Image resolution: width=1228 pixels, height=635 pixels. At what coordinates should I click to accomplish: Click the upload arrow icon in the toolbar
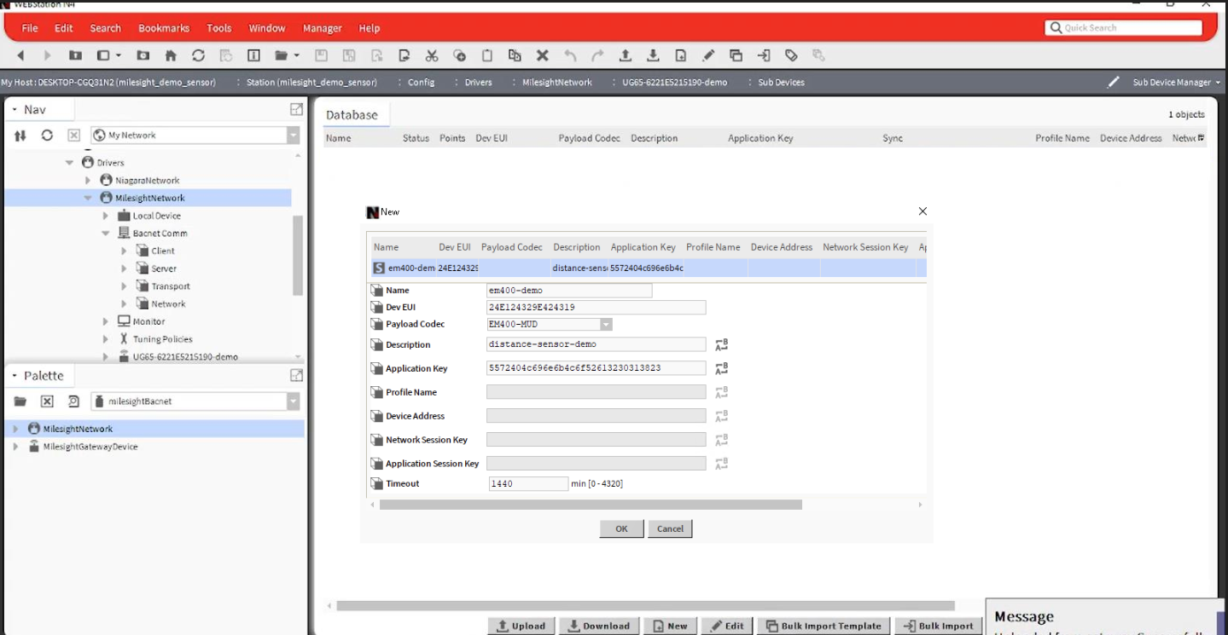pyautogui.click(x=626, y=55)
